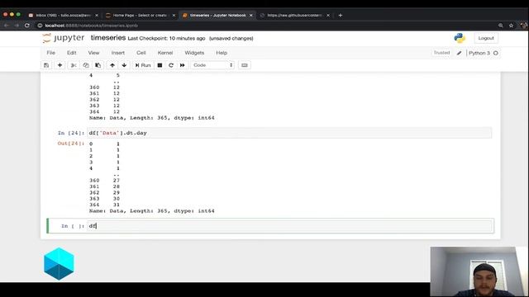
Task: Paste cells below icon
Action: (98, 65)
